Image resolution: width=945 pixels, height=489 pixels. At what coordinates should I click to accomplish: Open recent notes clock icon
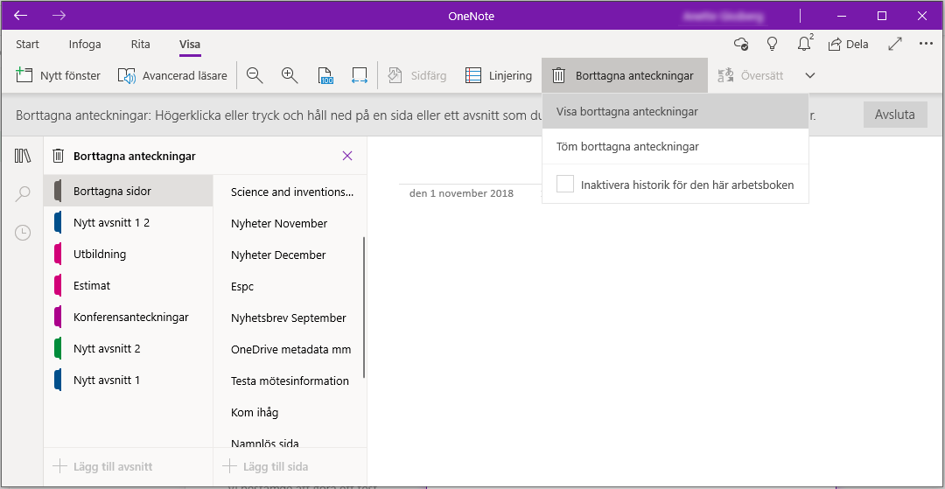(23, 233)
